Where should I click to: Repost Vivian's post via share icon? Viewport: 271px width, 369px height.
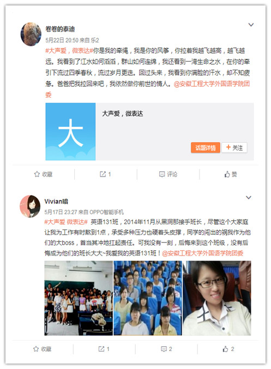[104, 349]
